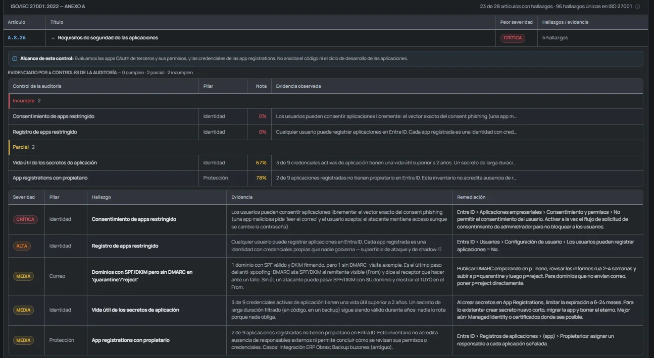This screenshot has height=358, width=654.
Task: Click the 'Protección' pillar in the 78% audit row
Action: coord(215,178)
